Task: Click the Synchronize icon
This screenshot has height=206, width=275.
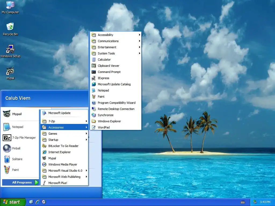Action: pyautogui.click(x=94, y=115)
